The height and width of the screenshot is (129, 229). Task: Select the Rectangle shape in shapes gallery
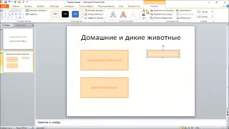(x=13, y=11)
